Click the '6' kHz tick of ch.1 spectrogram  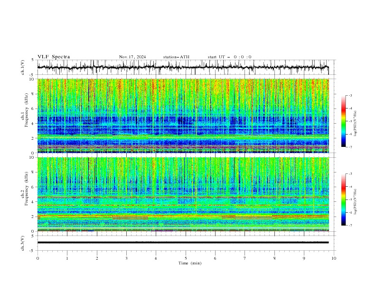point(34,109)
